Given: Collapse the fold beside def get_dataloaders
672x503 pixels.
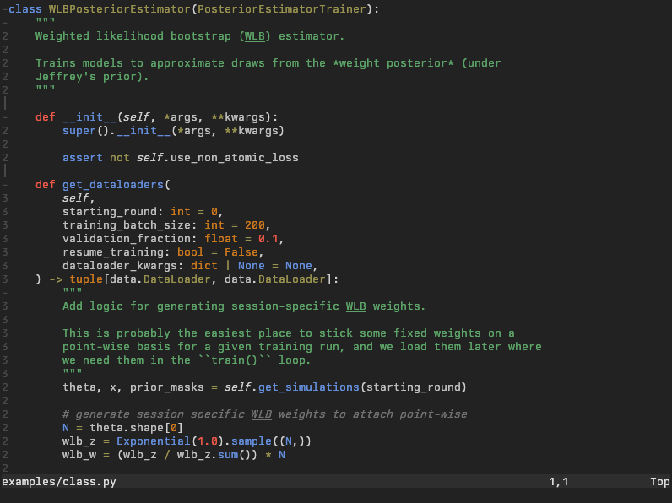Looking at the screenshot, I should click(4, 185).
